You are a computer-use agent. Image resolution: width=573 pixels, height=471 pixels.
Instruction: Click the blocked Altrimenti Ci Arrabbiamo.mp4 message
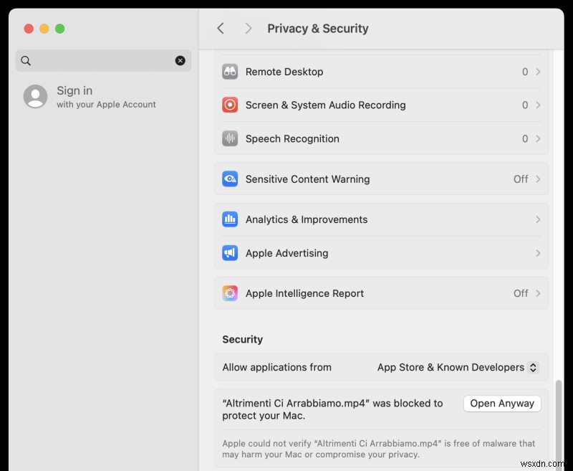(332, 409)
